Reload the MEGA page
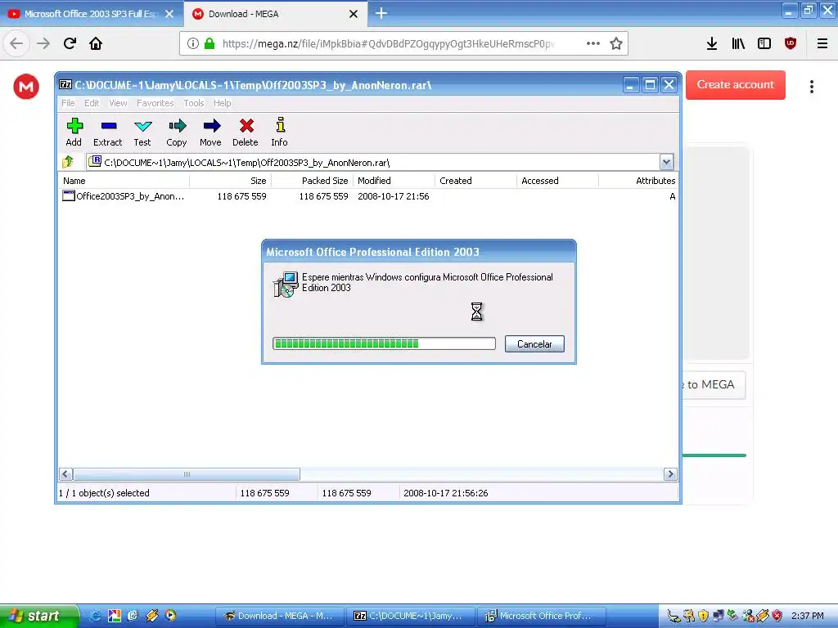 [70, 43]
